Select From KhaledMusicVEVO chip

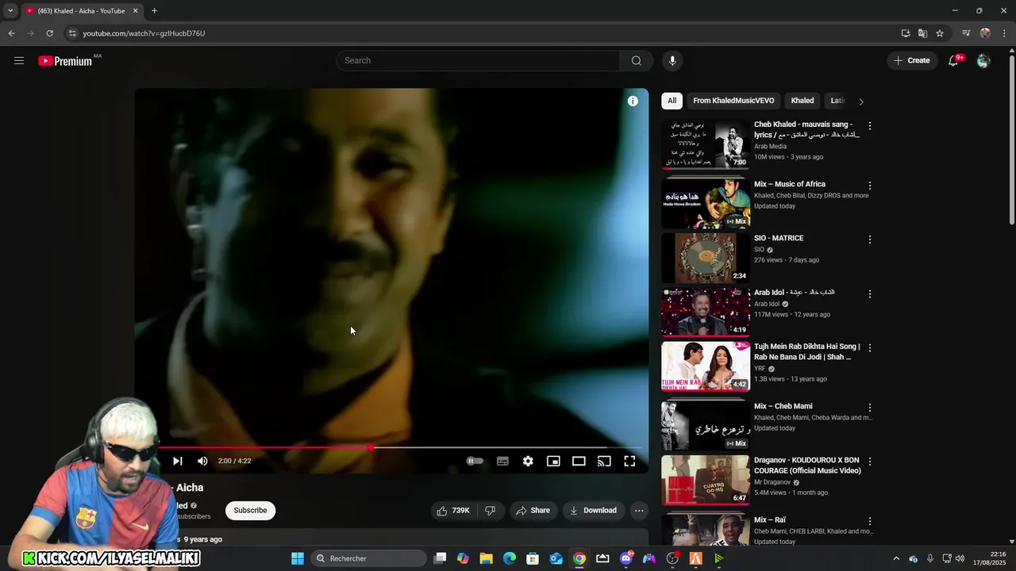point(733,101)
